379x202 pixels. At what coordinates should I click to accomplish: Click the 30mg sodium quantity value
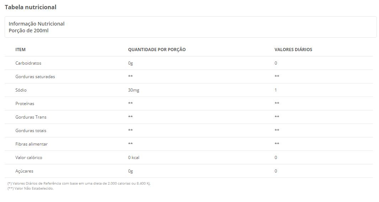pyautogui.click(x=134, y=90)
